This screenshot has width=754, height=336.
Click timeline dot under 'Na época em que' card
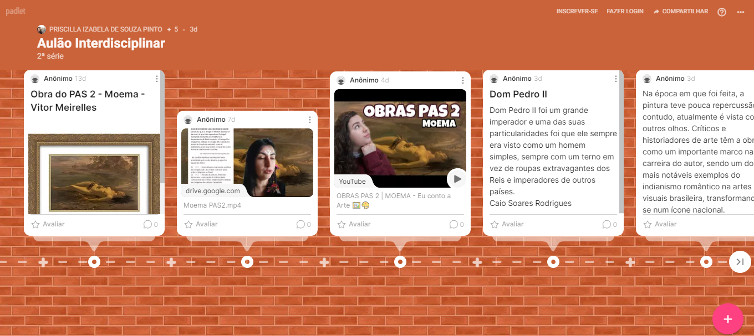coord(706,261)
